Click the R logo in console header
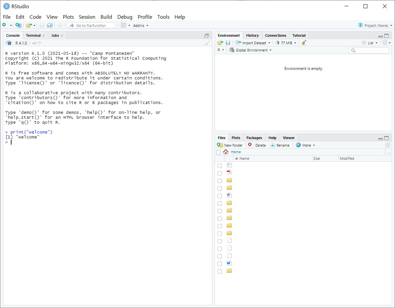Viewport: 395px width, 308px height. 9,43
